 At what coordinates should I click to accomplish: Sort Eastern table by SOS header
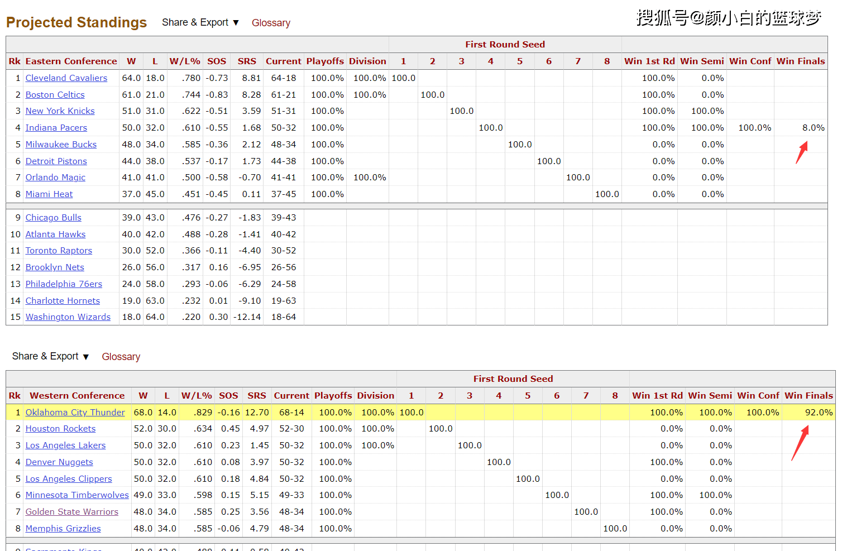217,61
